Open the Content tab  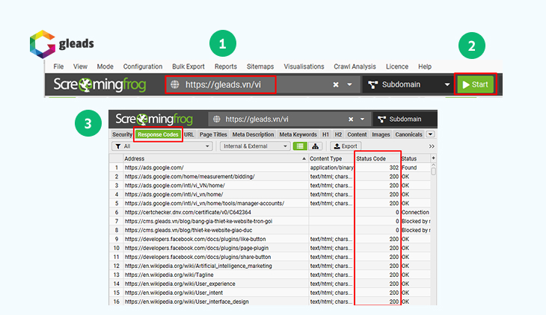tap(357, 134)
